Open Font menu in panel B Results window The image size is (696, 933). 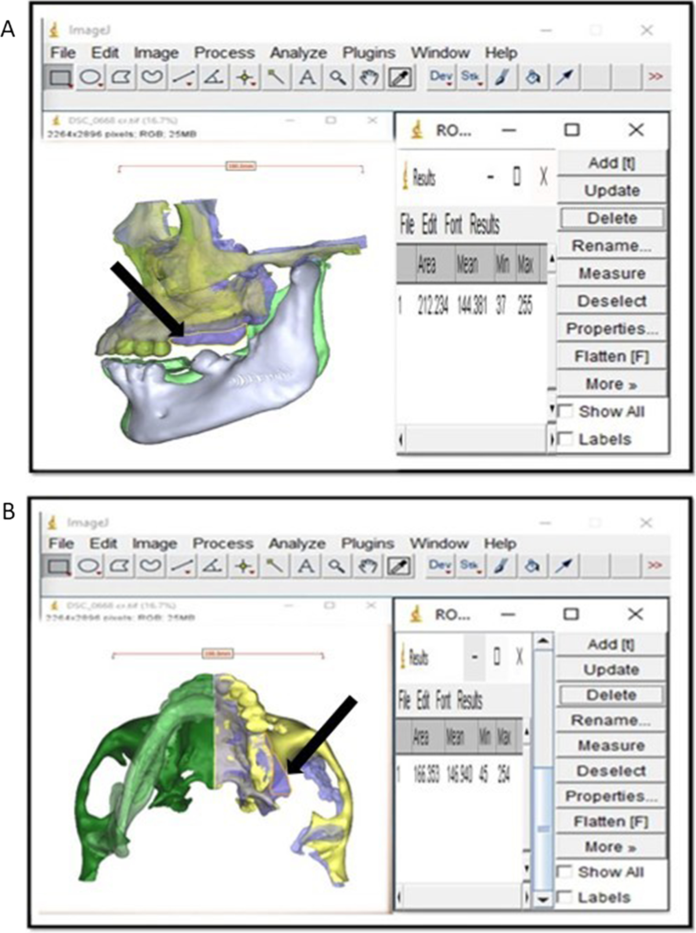(x=443, y=701)
